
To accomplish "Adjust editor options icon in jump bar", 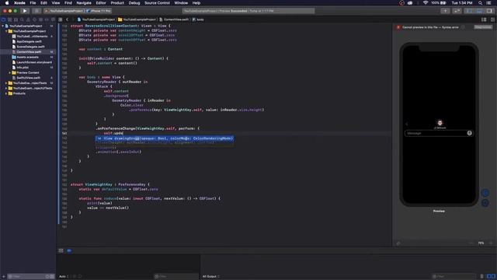I will point(484,19).
